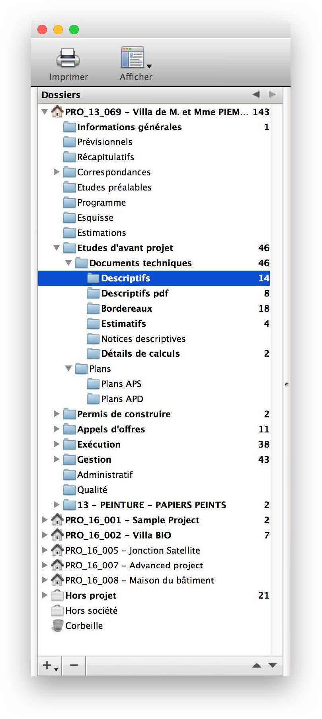Expand the Gestion folder

click(x=57, y=459)
